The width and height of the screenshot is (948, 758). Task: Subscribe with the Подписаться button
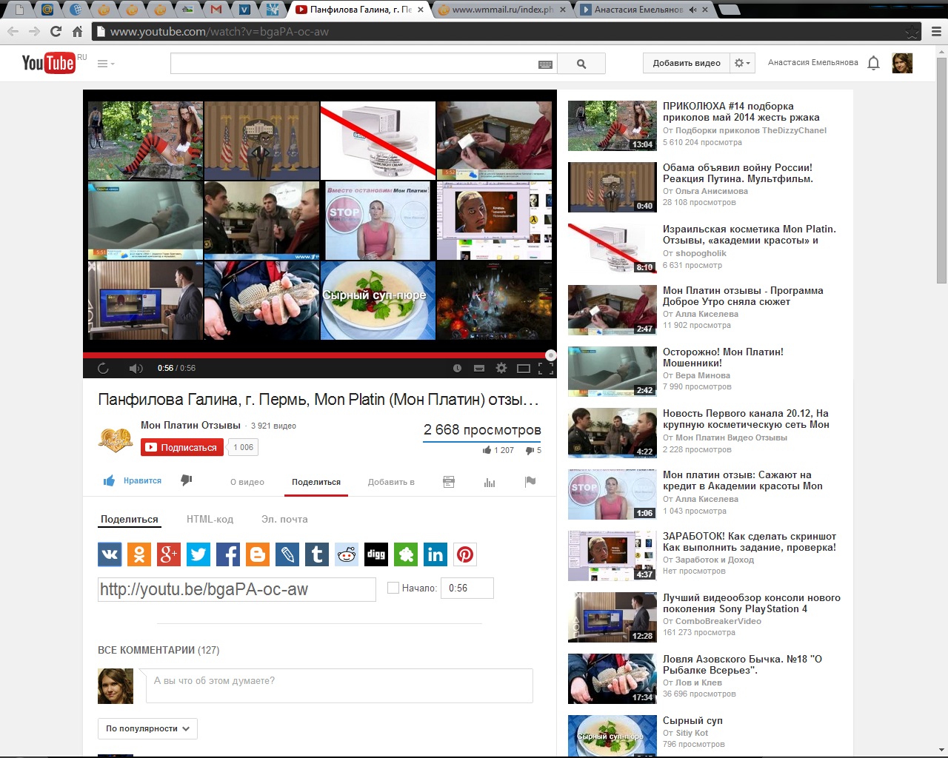pos(182,447)
